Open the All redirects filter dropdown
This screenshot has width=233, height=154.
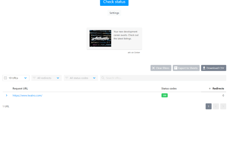tap(46, 78)
